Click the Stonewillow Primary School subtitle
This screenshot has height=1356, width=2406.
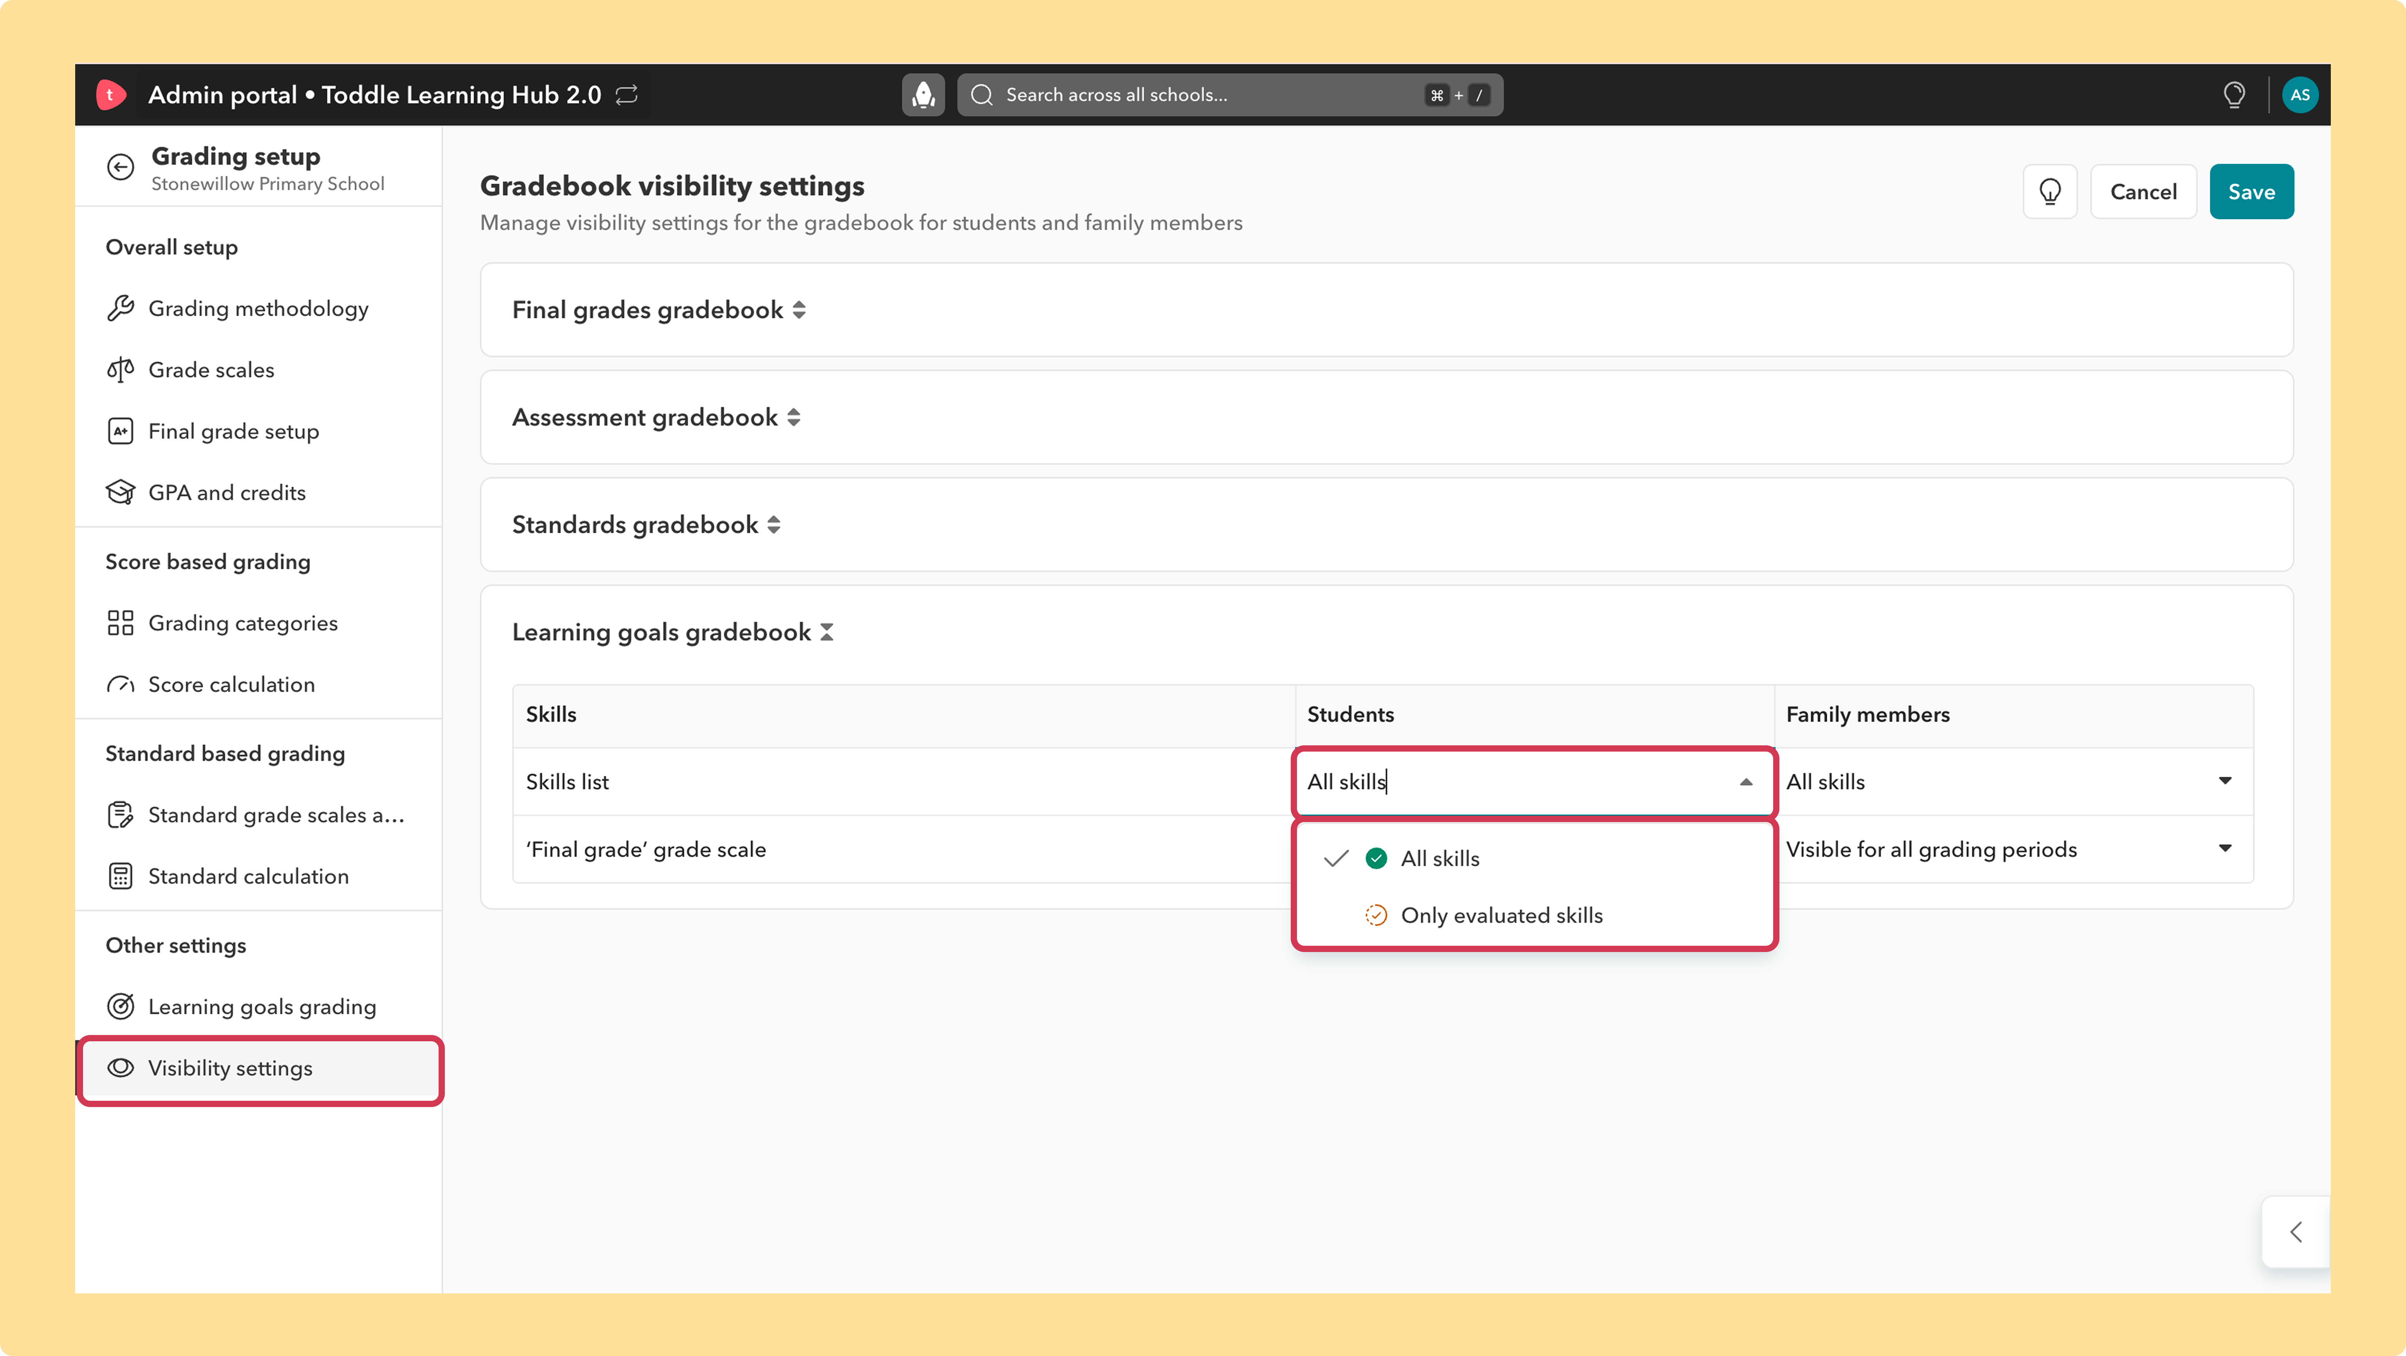pyautogui.click(x=268, y=184)
